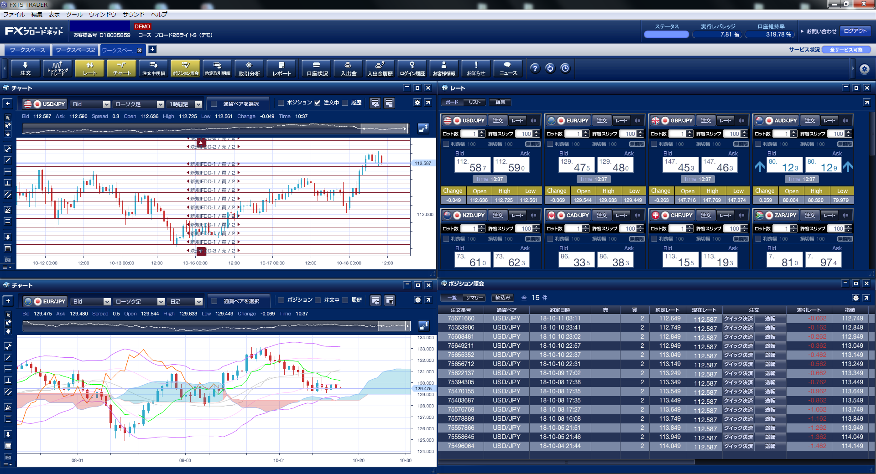This screenshot has width=876, height=474.
Task: Open 約定取引明細 executed trade details
Action: [x=217, y=68]
